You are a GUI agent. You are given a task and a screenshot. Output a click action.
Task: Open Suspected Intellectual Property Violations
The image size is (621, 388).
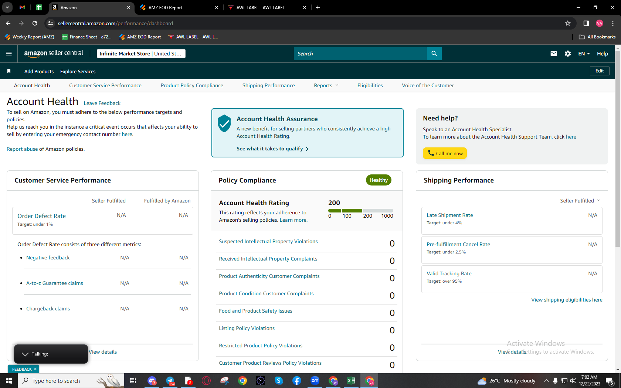(x=268, y=241)
